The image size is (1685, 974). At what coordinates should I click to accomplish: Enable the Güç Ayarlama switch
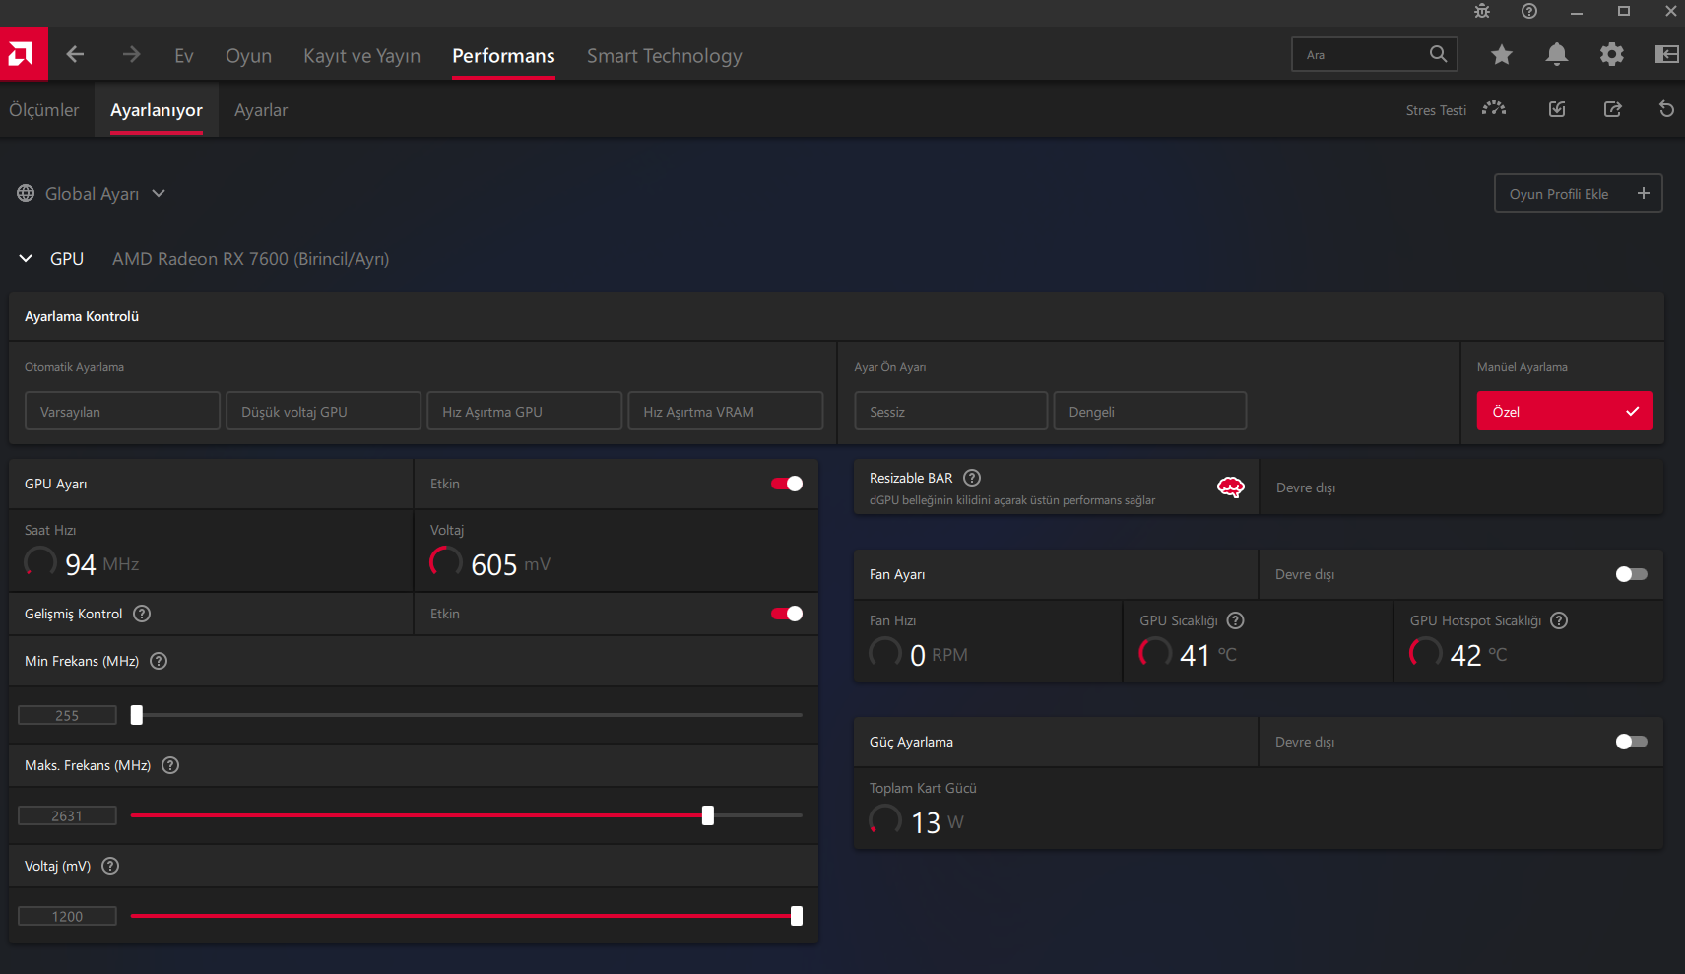point(1632,742)
